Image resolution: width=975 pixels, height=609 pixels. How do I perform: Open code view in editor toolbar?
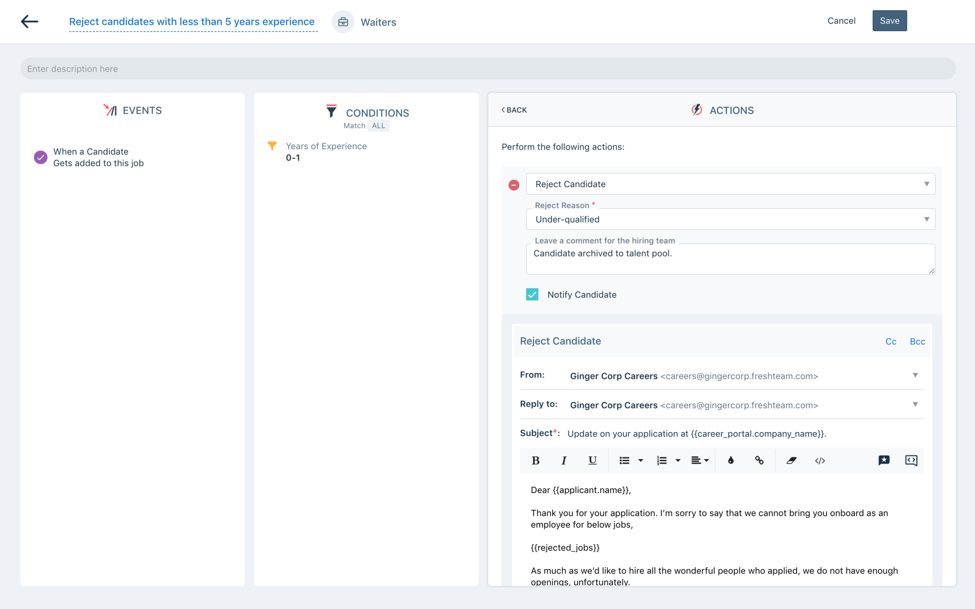[x=820, y=460]
